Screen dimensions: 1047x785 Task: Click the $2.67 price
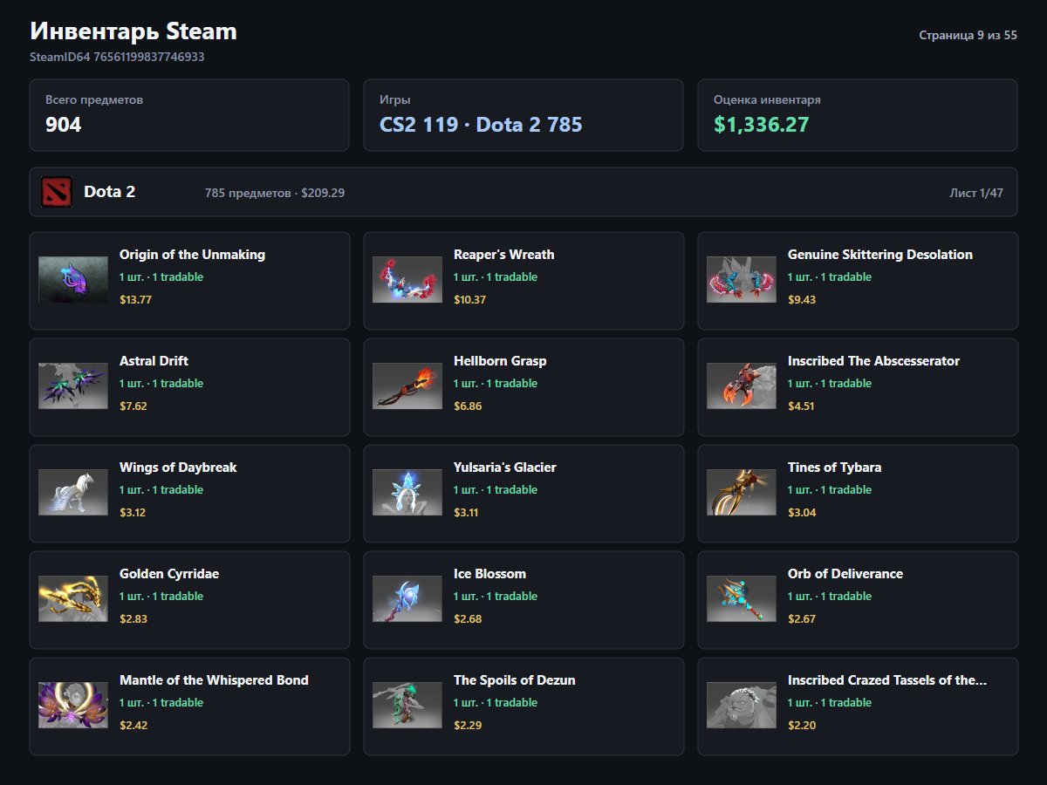802,618
